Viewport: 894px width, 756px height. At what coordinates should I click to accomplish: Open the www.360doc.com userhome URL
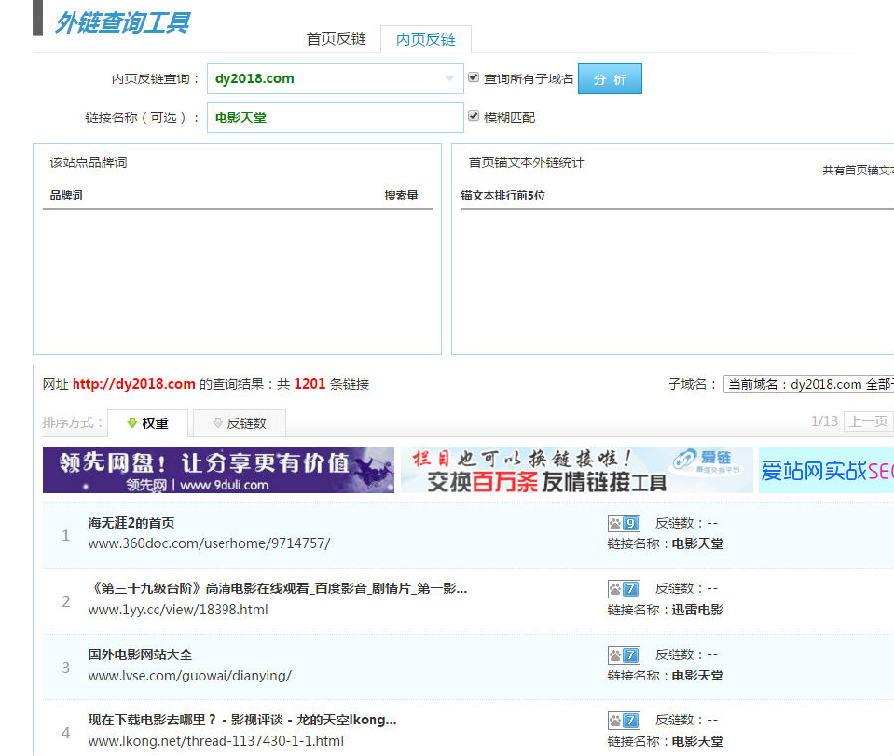click(210, 544)
